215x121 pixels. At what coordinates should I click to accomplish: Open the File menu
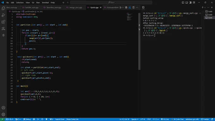tap(7, 3)
